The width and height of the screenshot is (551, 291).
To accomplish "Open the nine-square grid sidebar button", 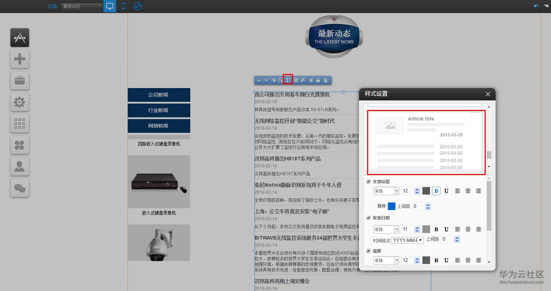I will pyautogui.click(x=20, y=123).
